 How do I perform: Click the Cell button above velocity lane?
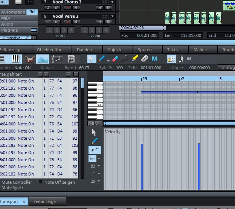click(x=91, y=124)
